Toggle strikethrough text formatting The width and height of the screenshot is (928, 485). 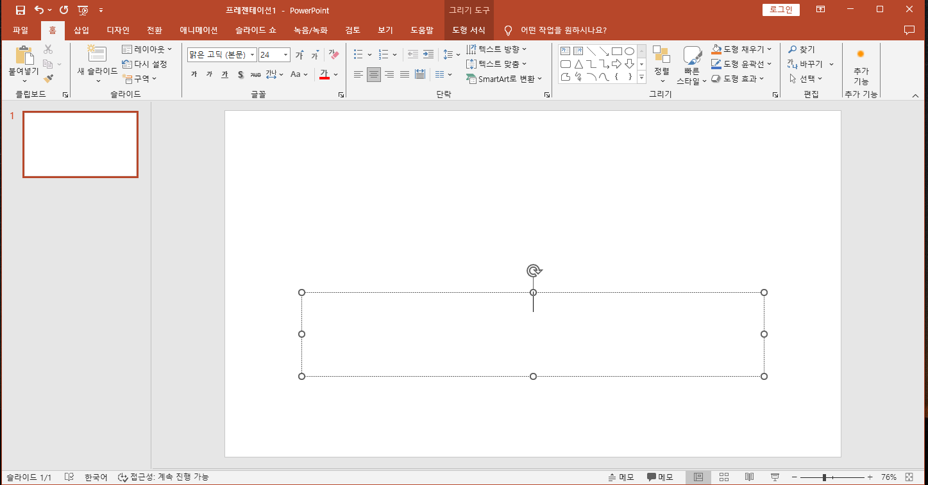(255, 74)
